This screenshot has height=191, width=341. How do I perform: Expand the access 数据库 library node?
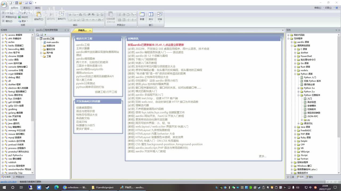[3, 35]
